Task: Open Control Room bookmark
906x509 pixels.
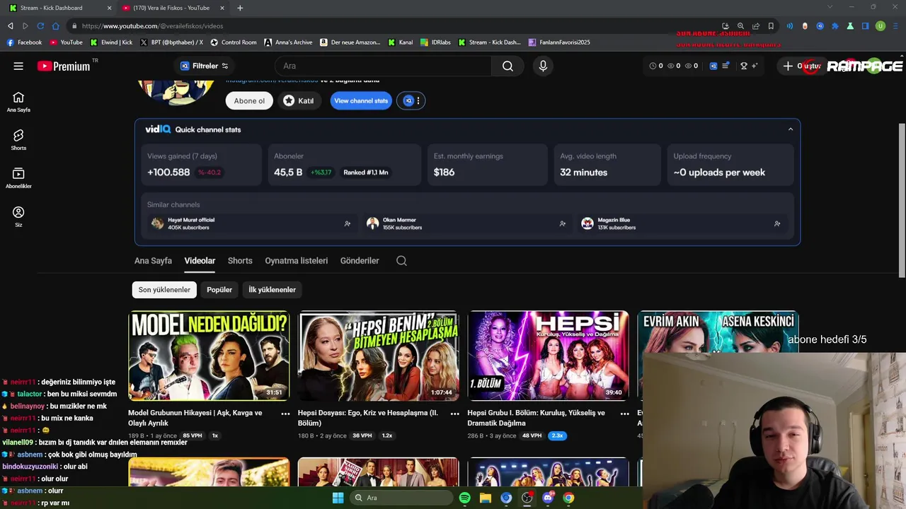Action: [233, 42]
